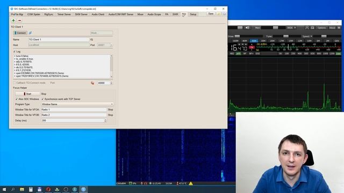Open the Audio Scope tab

point(154,14)
